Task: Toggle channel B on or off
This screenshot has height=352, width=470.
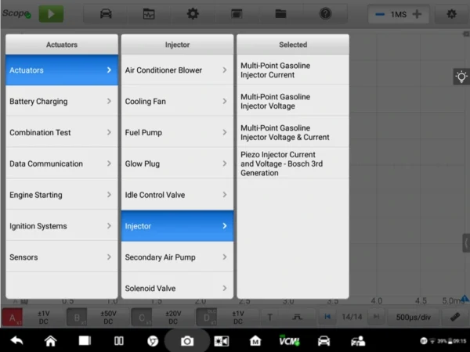Action: [77, 318]
